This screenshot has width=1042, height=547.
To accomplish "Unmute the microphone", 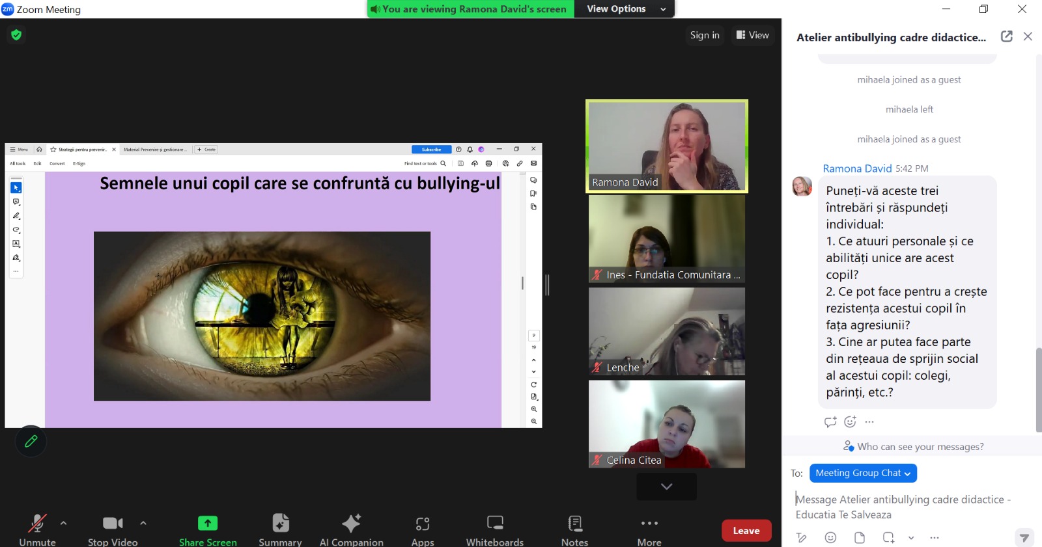I will 37,529.
